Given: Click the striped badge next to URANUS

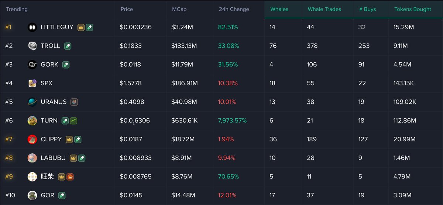Looking at the screenshot, I should [x=74, y=102].
